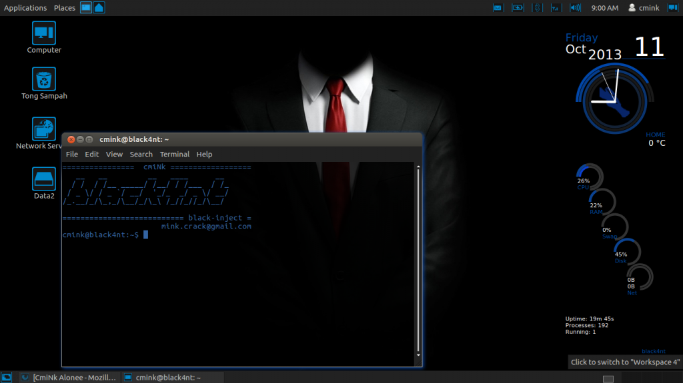The height and width of the screenshot is (383, 683).
Task: Open the battery indicator in top panel
Action: click(518, 8)
